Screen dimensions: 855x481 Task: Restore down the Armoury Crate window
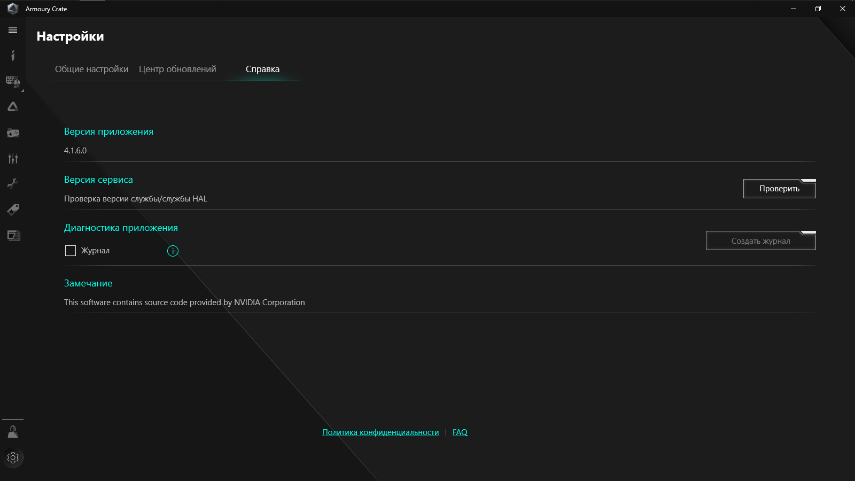pyautogui.click(x=818, y=9)
